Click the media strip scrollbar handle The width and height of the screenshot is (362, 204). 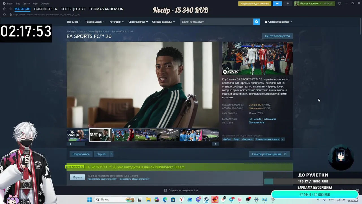point(79,144)
